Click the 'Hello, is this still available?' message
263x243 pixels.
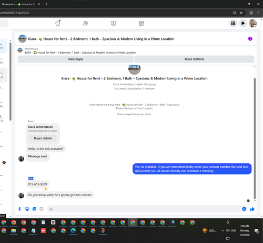[46, 149]
